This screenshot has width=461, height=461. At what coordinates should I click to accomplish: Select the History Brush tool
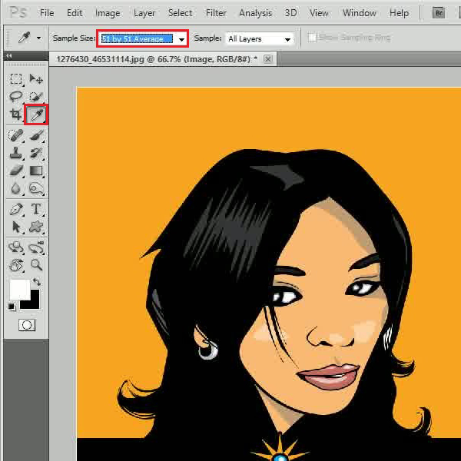click(36, 153)
